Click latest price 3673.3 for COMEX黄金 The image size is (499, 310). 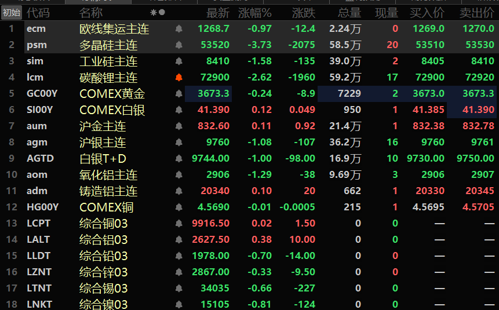tap(213, 93)
